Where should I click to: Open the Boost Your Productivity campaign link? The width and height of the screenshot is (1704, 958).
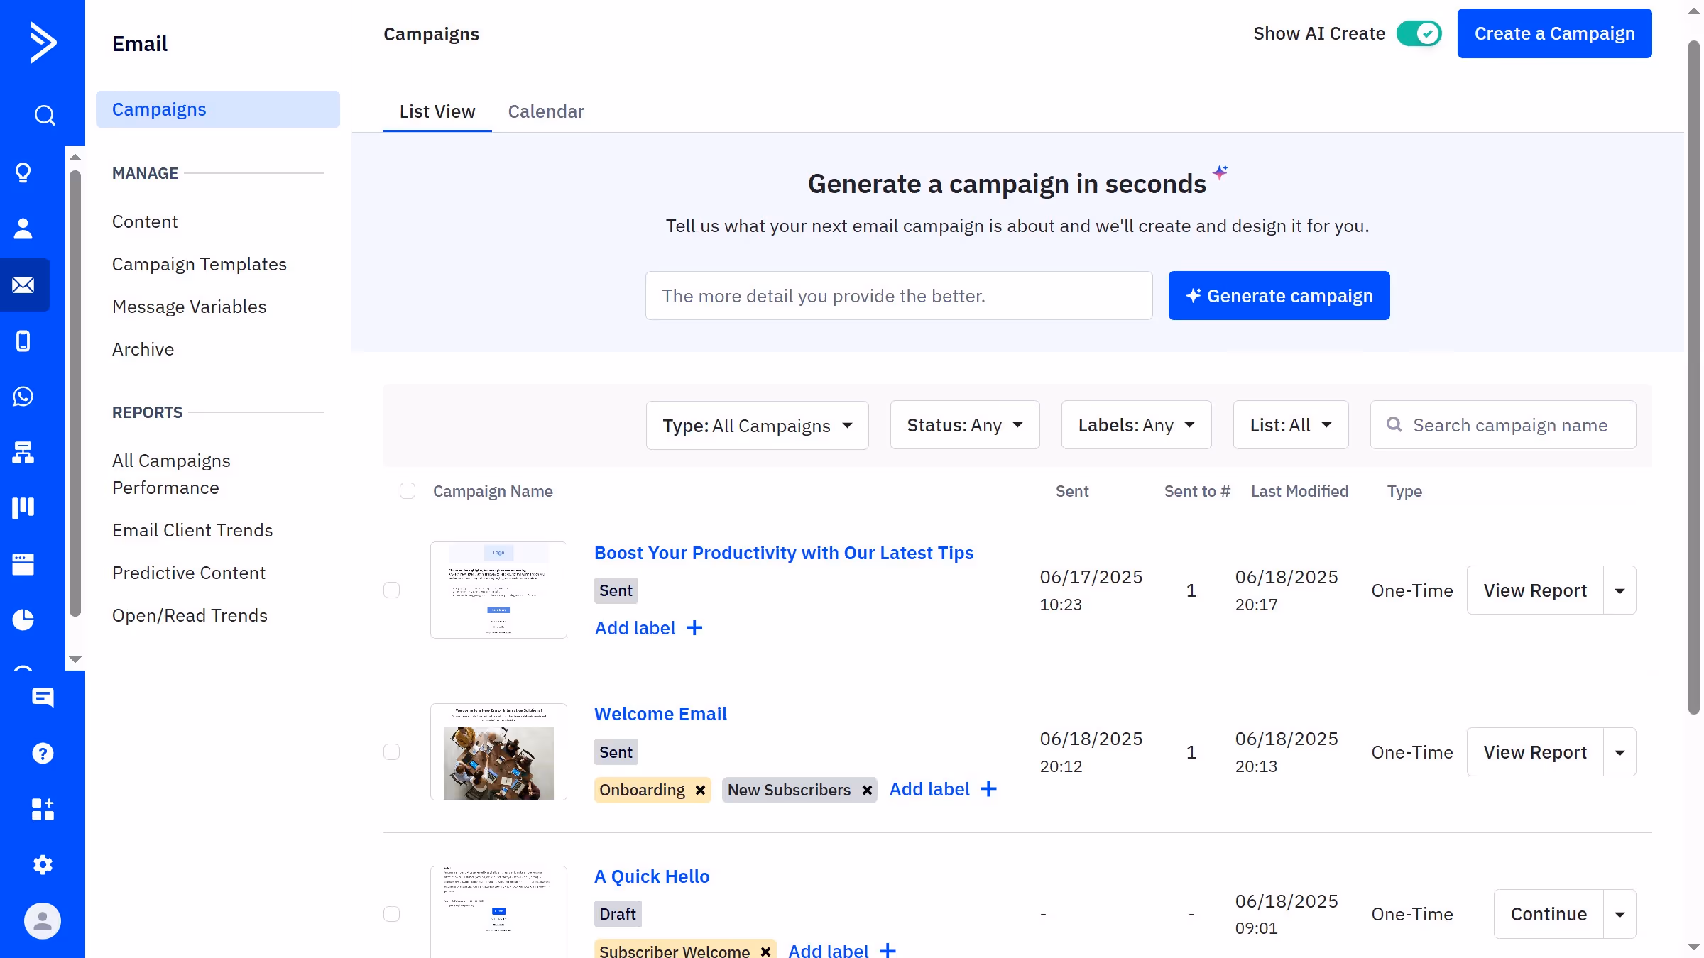[x=783, y=553]
